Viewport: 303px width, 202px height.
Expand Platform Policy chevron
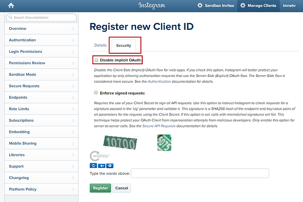(x=73, y=189)
